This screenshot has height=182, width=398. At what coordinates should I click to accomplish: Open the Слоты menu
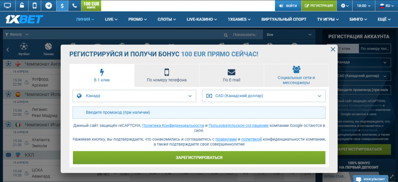(167, 19)
